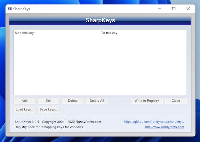The height and width of the screenshot is (142, 200).
Task: Click the Delete button
Action: coord(73,101)
